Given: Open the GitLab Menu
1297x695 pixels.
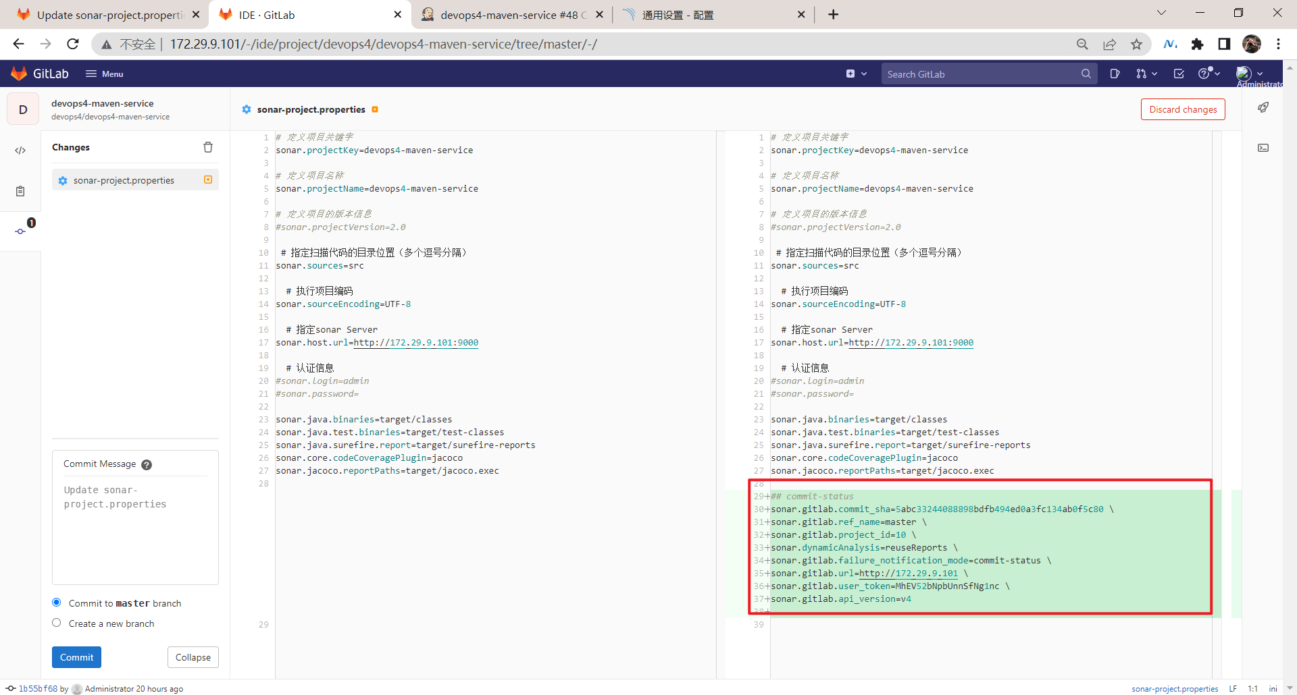Looking at the screenshot, I should click(x=104, y=74).
